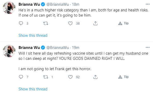The height and width of the screenshot is (94, 153).
Task: Retweet the 18m tweet about higher risk
Action: pyautogui.click(x=46, y=23)
